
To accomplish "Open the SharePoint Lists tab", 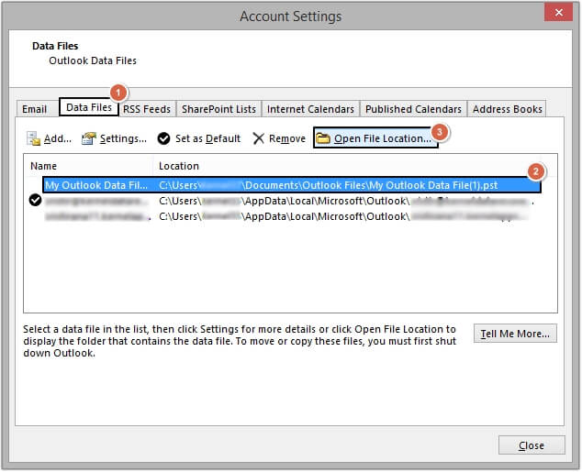I will click(218, 109).
